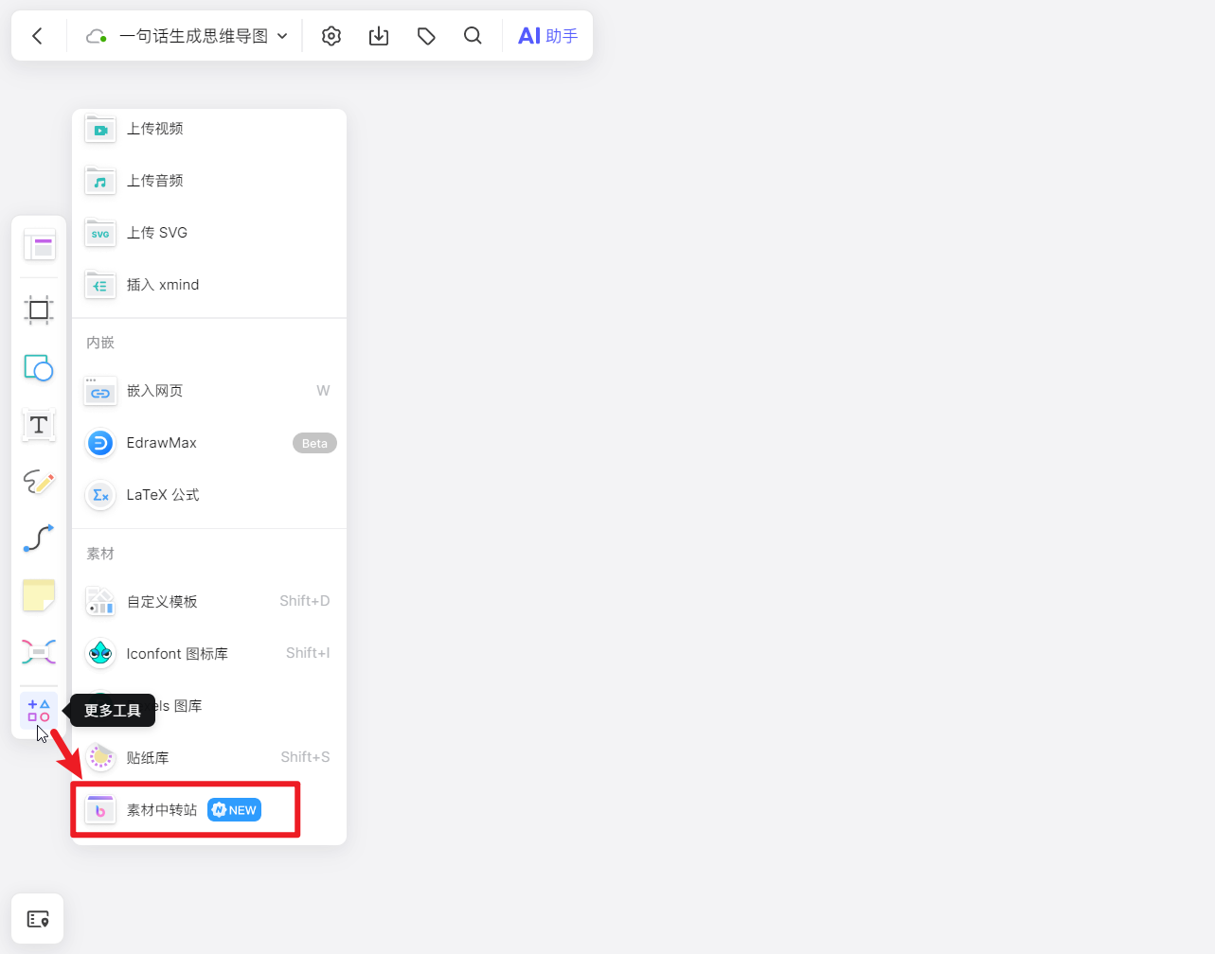This screenshot has height=954, width=1215.
Task: Open the search icon in the top bar
Action: point(473,35)
